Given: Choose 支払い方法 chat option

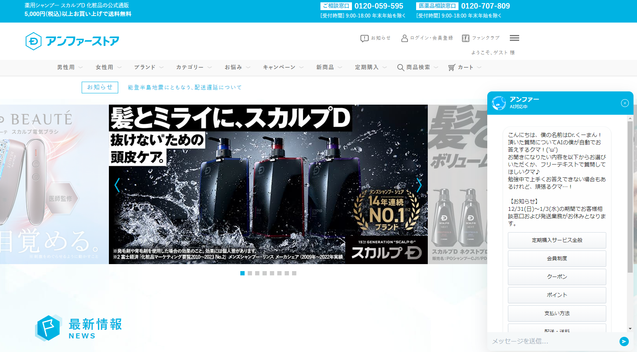Looking at the screenshot, I should coord(557,313).
